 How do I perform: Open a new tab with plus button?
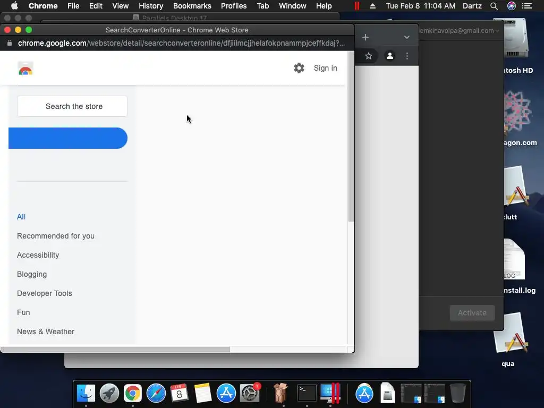tap(365, 37)
